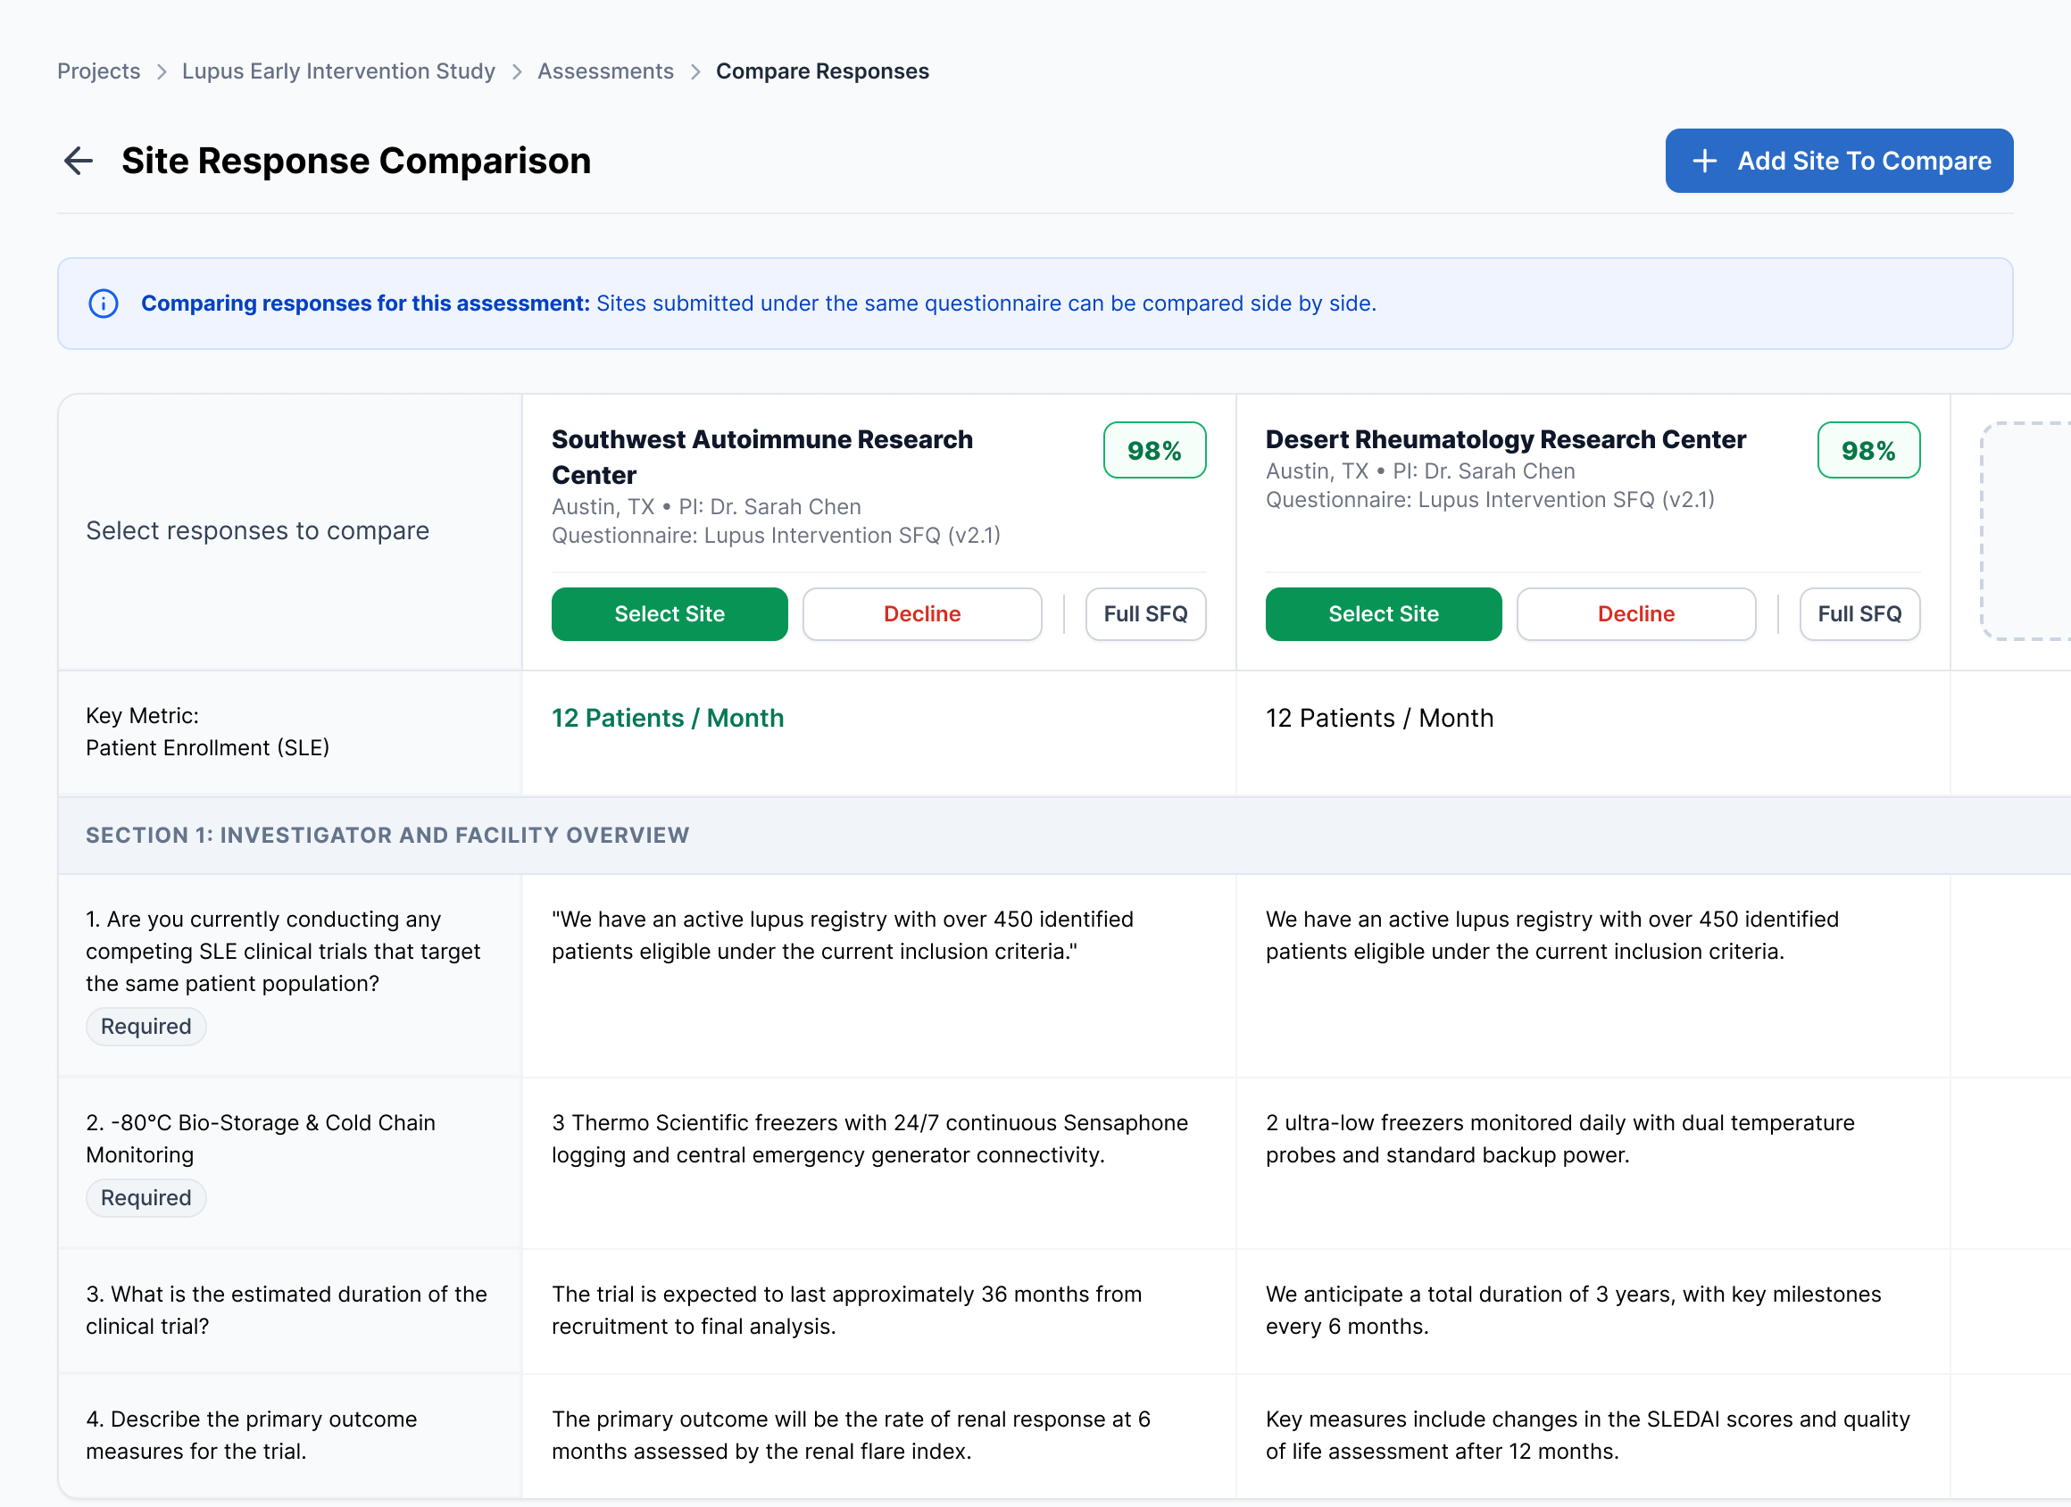Open Full SFQ for Desert Rheumatology Research Center
This screenshot has height=1507, width=2071.
click(x=1859, y=613)
